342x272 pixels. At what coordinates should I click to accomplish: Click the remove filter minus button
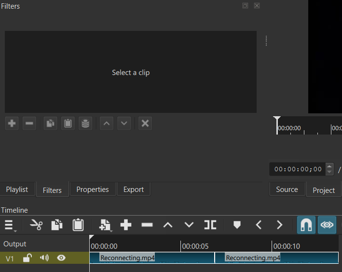[x=29, y=123]
